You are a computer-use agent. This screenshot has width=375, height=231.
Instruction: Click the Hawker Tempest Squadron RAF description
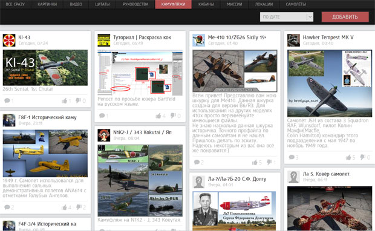pos(328,133)
